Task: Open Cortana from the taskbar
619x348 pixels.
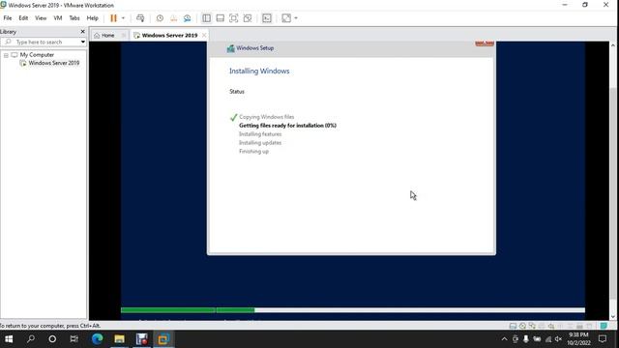Action: click(x=52, y=339)
